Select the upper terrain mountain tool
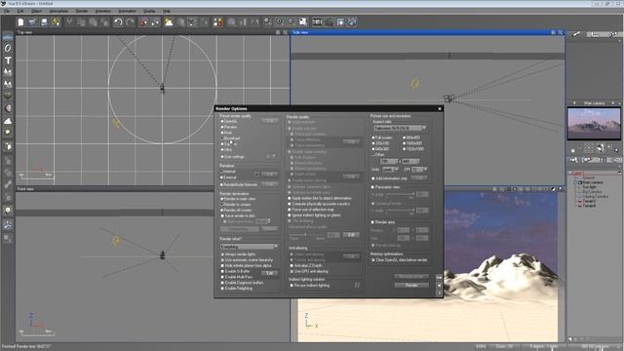The height and width of the screenshot is (351, 624). coord(8,72)
